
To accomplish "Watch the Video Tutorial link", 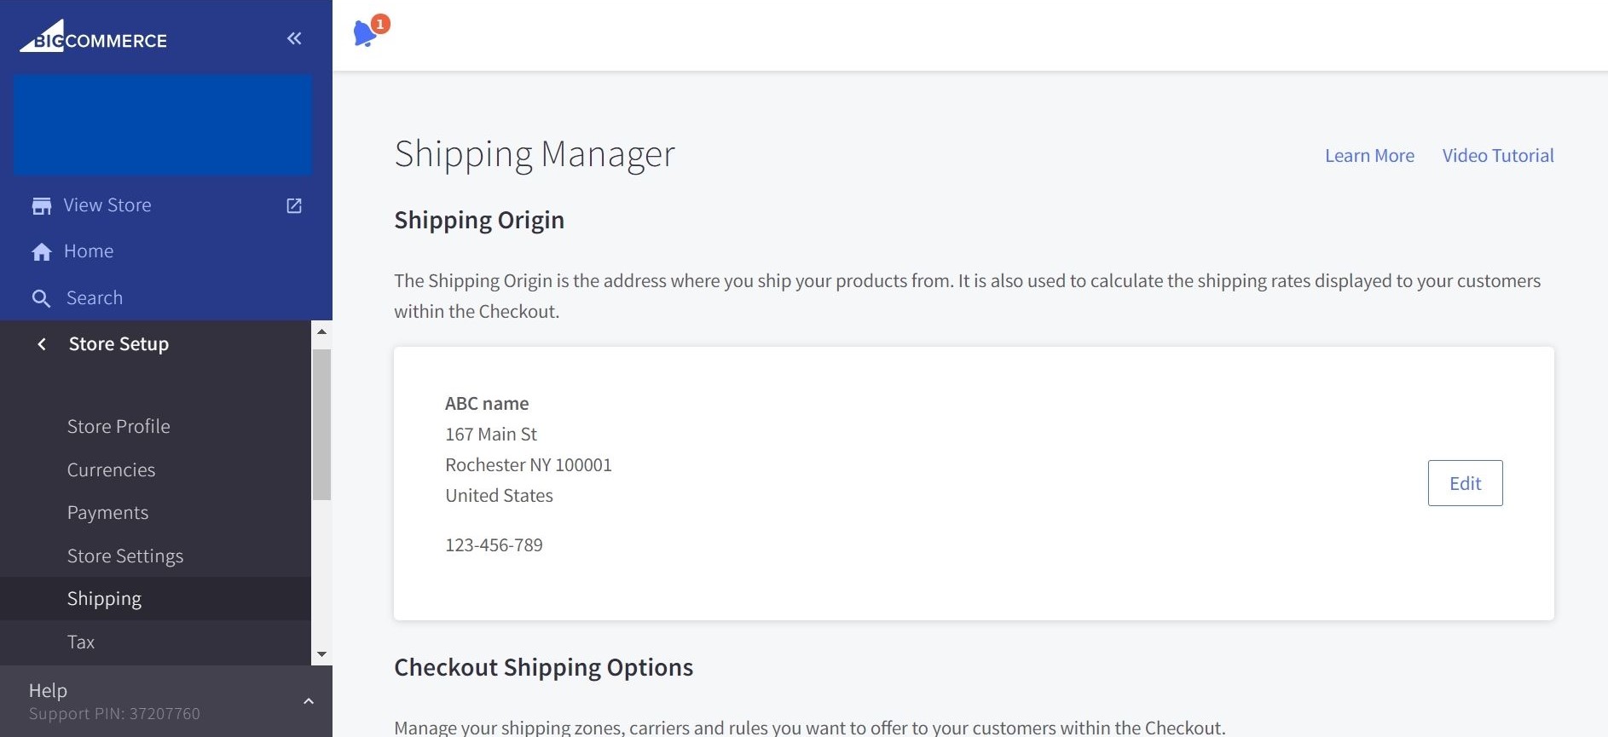I will click(1498, 156).
